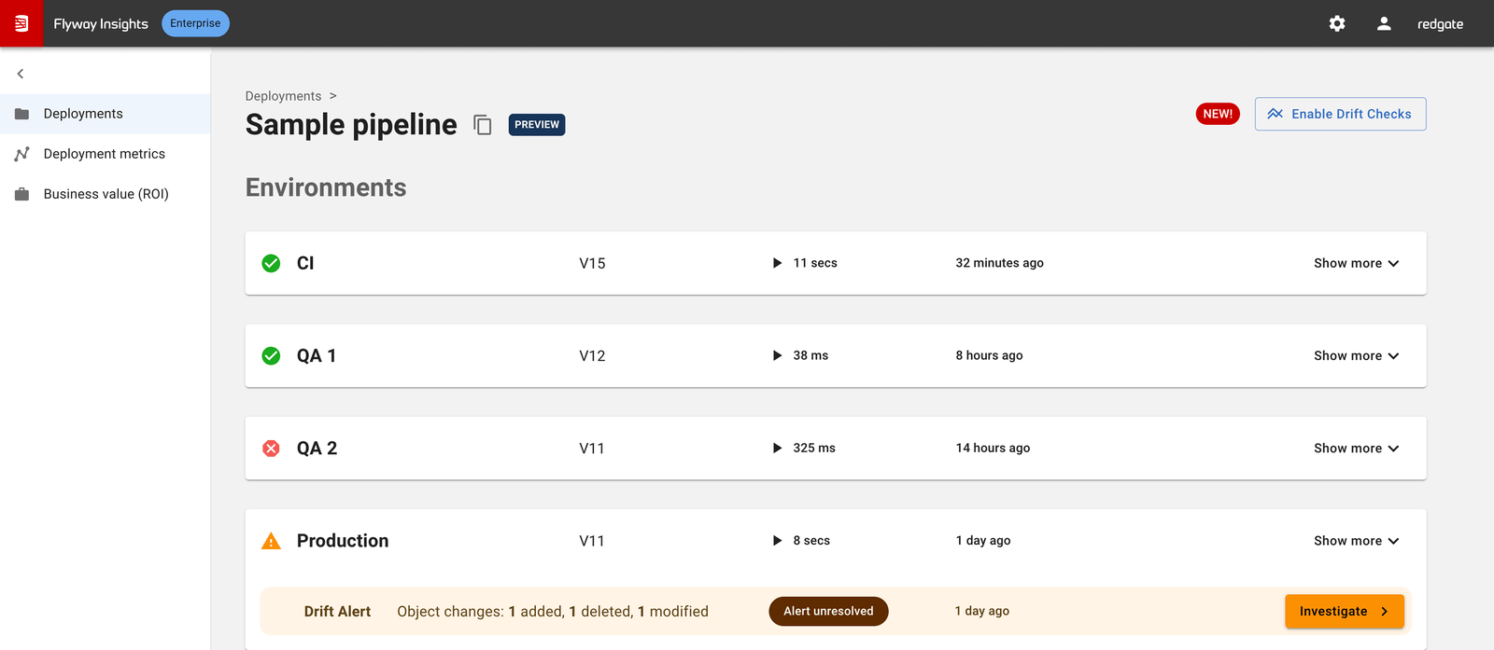Click the 38 ms duration text
The width and height of the screenshot is (1494, 650).
tap(810, 355)
